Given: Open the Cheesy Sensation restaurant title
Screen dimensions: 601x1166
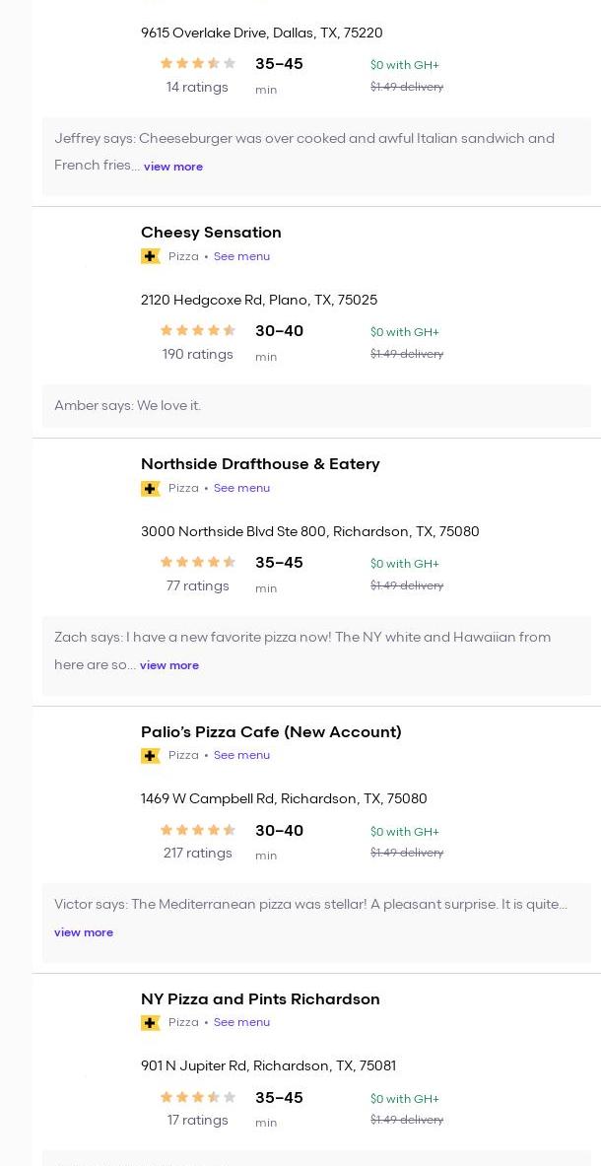Looking at the screenshot, I should (x=211, y=233).
